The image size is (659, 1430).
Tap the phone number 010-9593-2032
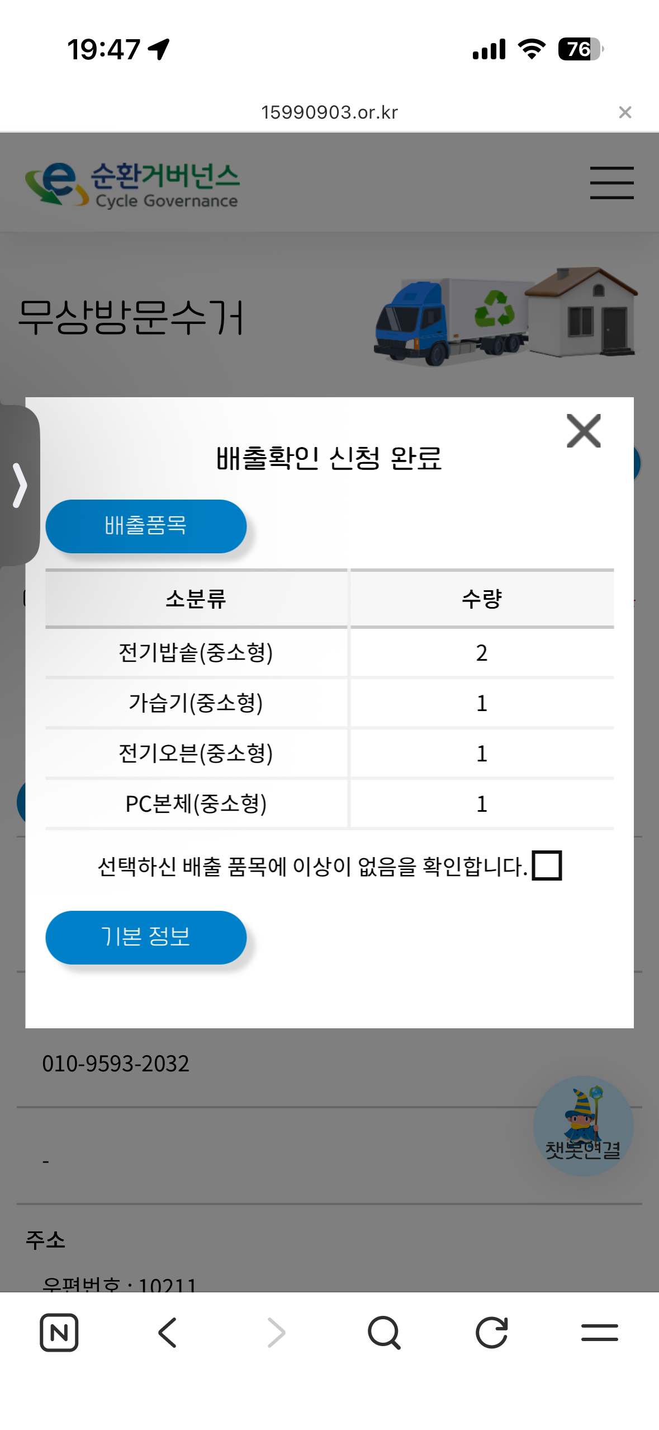pos(116,1063)
